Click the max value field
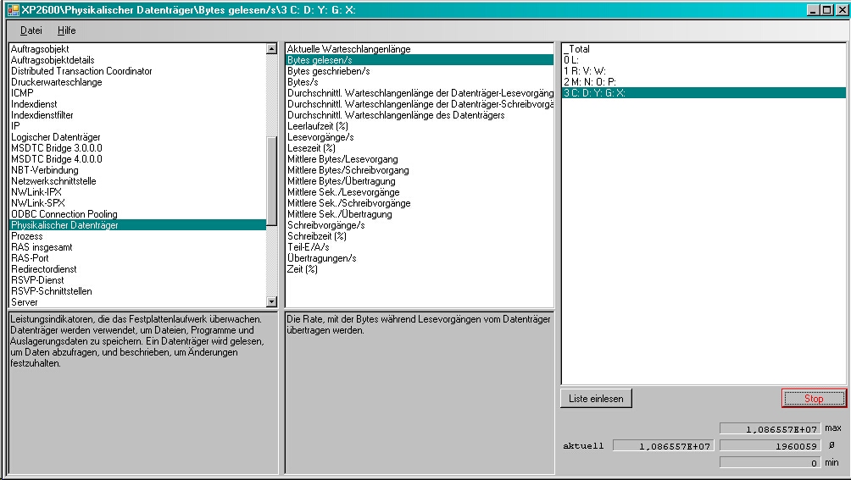This screenshot has width=851, height=480. 770,429
